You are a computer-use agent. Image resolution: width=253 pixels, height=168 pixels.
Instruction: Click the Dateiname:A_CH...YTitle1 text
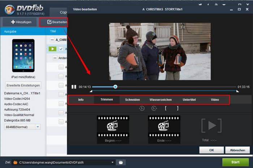(x=22, y=93)
